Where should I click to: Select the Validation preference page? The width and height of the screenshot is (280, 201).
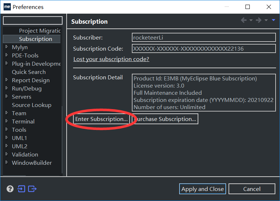[x=25, y=155]
